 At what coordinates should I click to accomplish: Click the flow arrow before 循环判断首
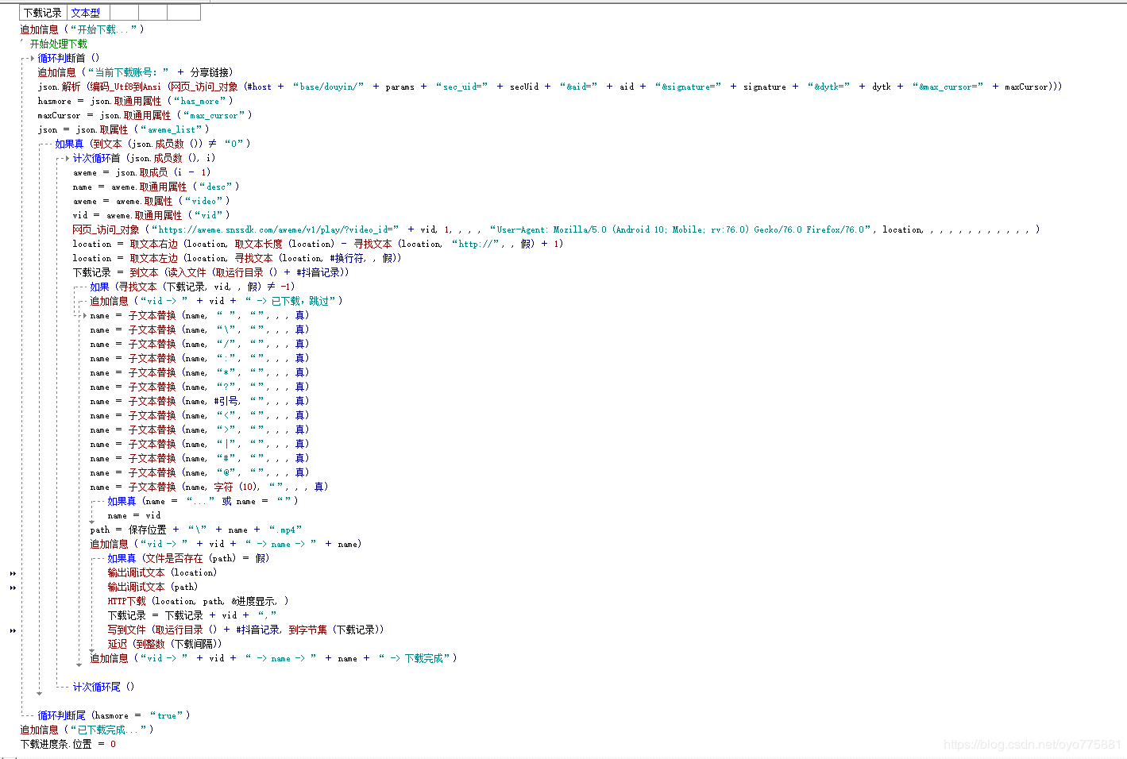[32, 58]
